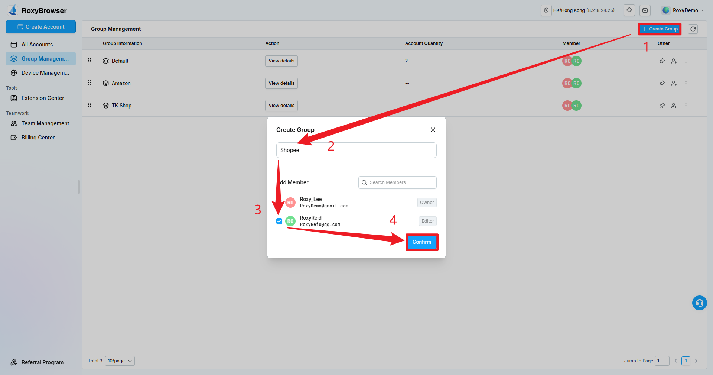Click the upload/update icon in top bar
Image resolution: width=713 pixels, height=375 pixels.
629,10
